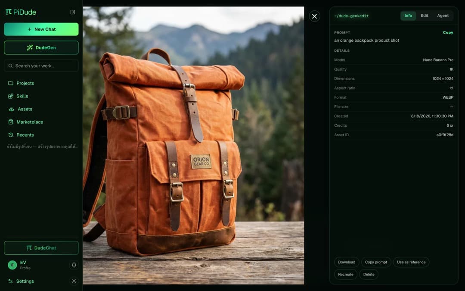Click the '~/dude-gen>edit' path text
Screen dimensions: 465x291
pyautogui.click(x=351, y=16)
